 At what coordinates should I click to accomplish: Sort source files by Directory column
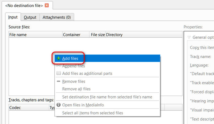(144, 35)
